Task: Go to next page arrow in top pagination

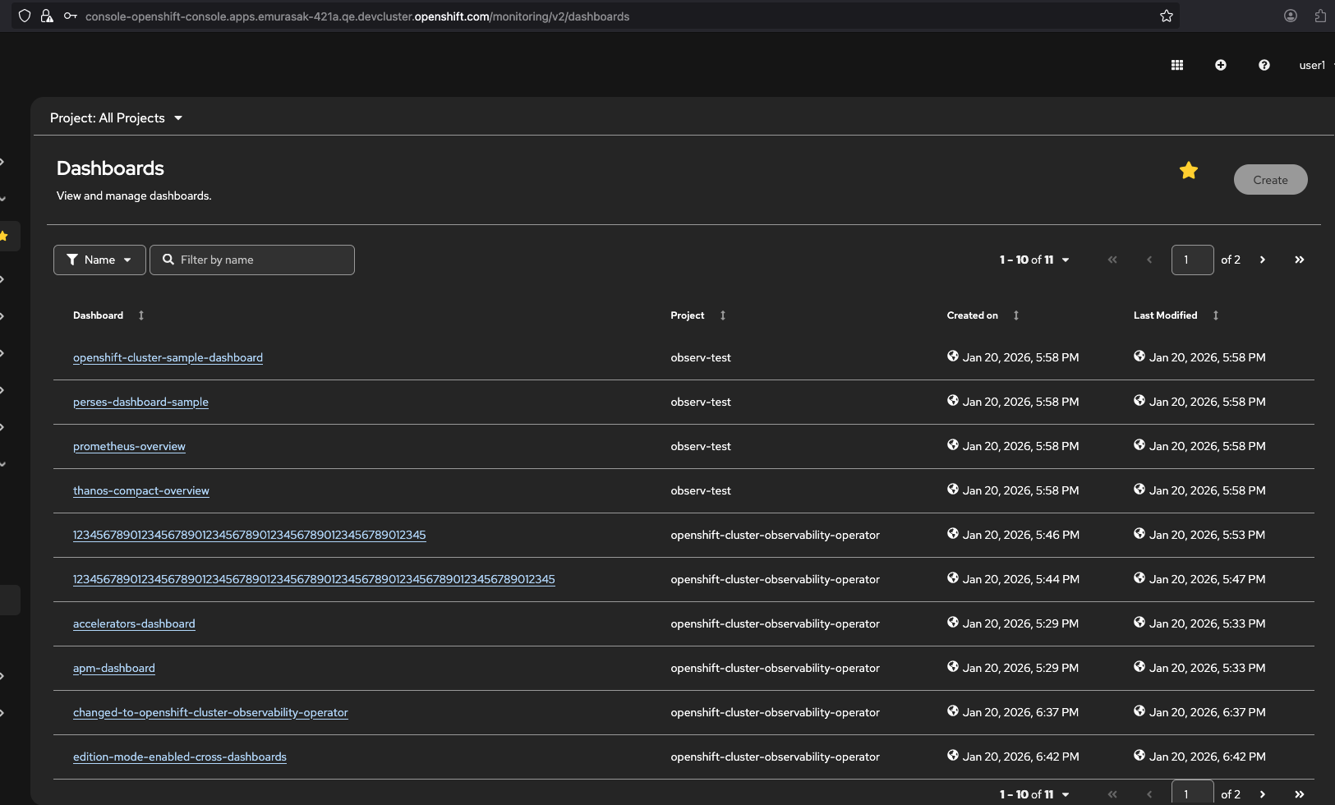Action: 1262,260
